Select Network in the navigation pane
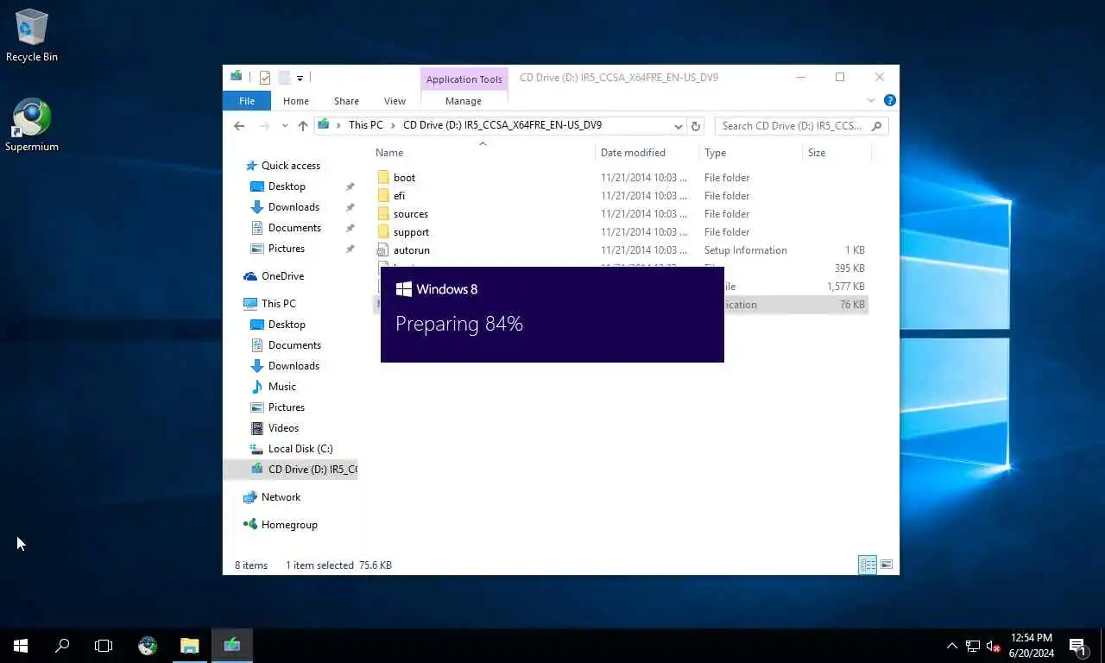The width and height of the screenshot is (1105, 663). (281, 497)
